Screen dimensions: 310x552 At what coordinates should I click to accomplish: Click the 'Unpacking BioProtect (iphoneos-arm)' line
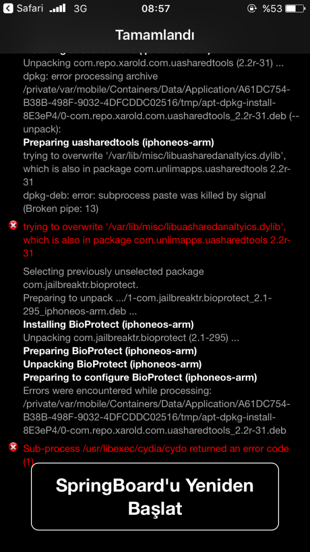112,364
